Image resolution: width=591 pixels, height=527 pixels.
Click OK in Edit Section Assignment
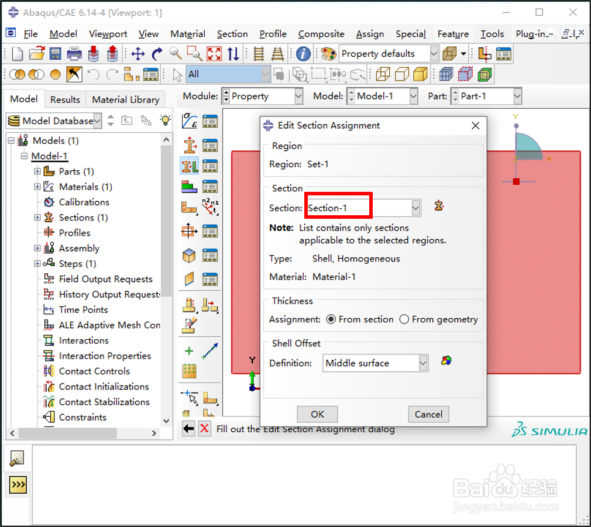tap(317, 414)
